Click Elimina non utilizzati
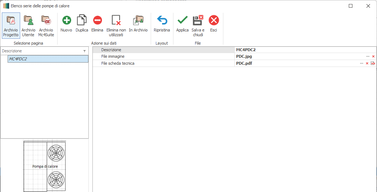This screenshot has width=377, height=192. tap(116, 25)
